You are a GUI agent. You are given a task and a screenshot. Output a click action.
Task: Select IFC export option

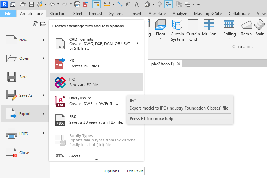click(96, 82)
